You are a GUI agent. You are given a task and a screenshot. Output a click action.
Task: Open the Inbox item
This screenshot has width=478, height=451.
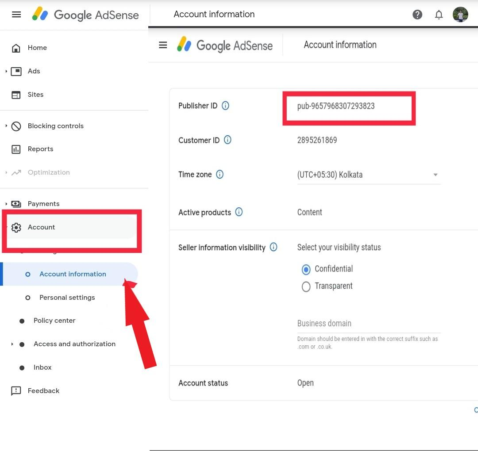click(x=42, y=367)
